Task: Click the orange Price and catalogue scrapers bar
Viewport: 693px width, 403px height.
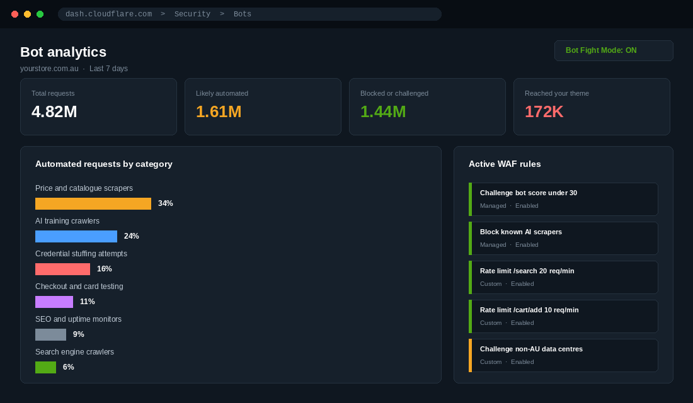Action: point(93,203)
